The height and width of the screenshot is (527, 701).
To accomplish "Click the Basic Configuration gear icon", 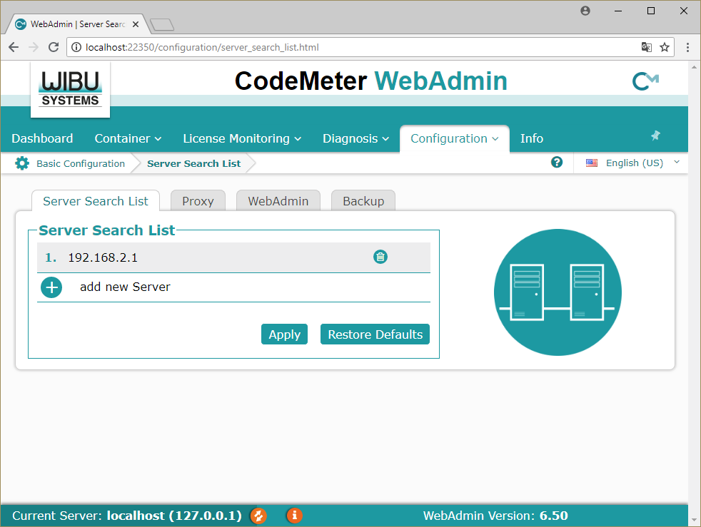I will 22,163.
